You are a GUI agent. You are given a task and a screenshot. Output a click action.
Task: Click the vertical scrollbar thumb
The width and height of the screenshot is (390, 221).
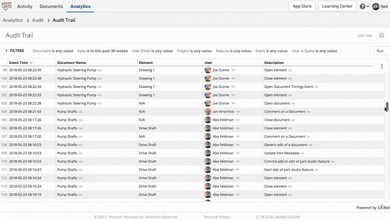pyautogui.click(x=387, y=107)
